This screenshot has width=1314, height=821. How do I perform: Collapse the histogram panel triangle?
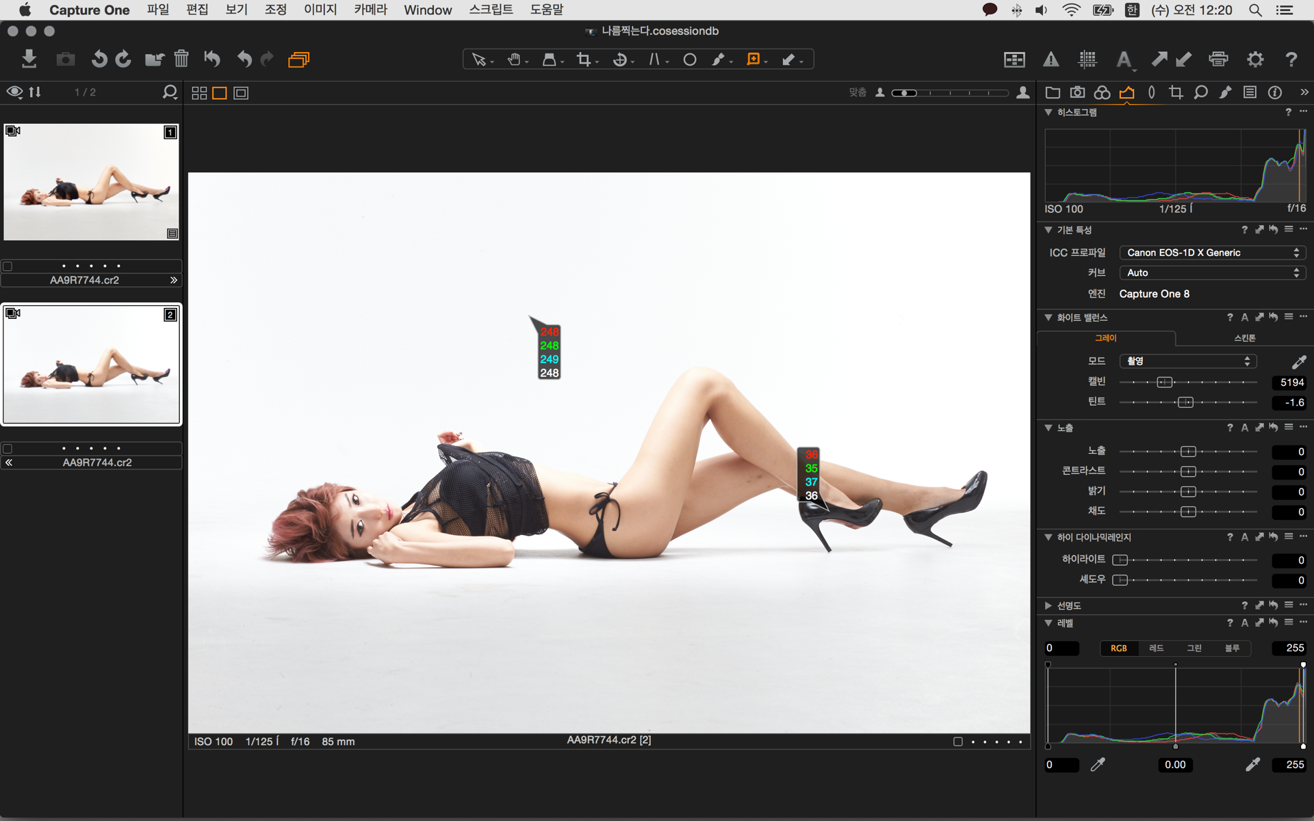click(x=1048, y=112)
